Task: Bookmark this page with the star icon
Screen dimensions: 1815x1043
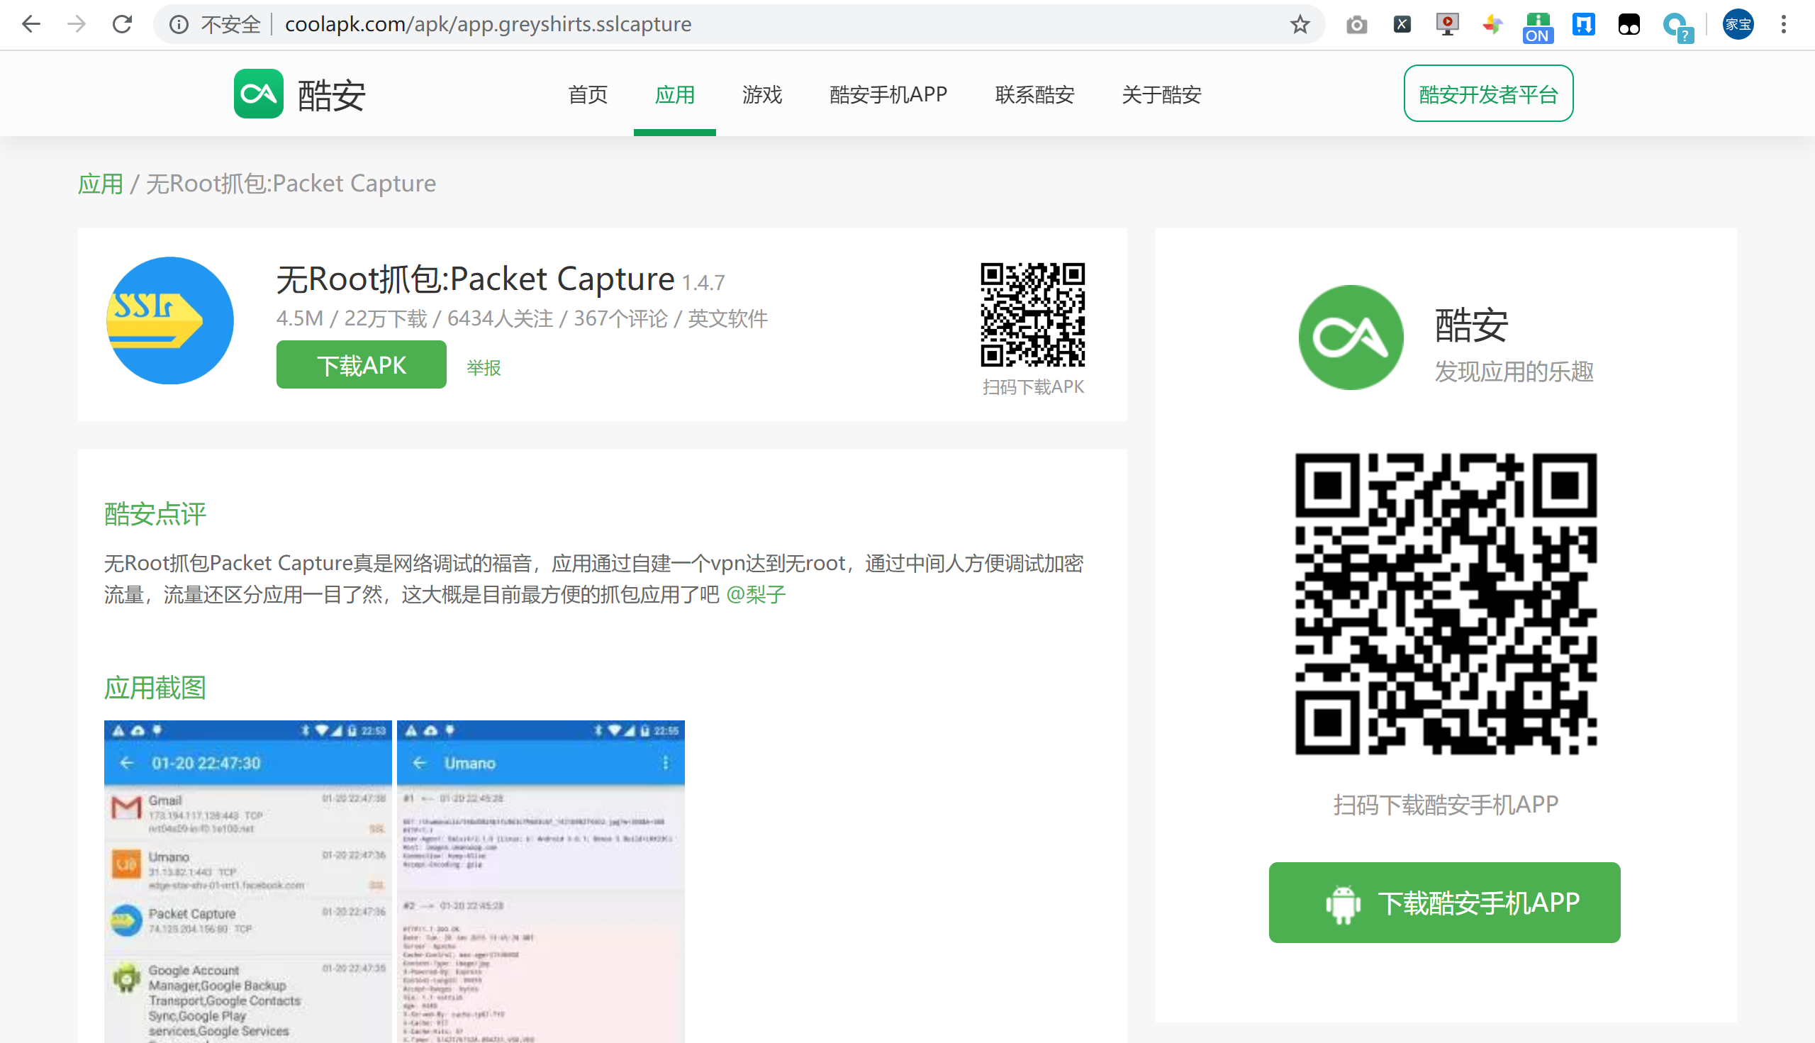Action: point(1300,23)
